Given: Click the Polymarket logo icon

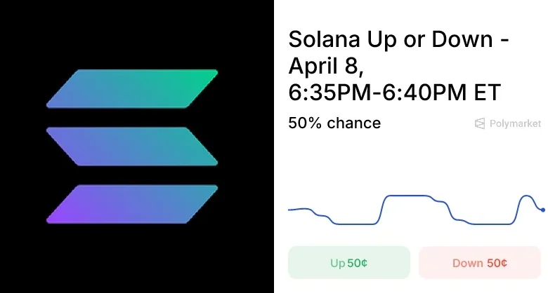Looking at the screenshot, I should click(x=481, y=124).
